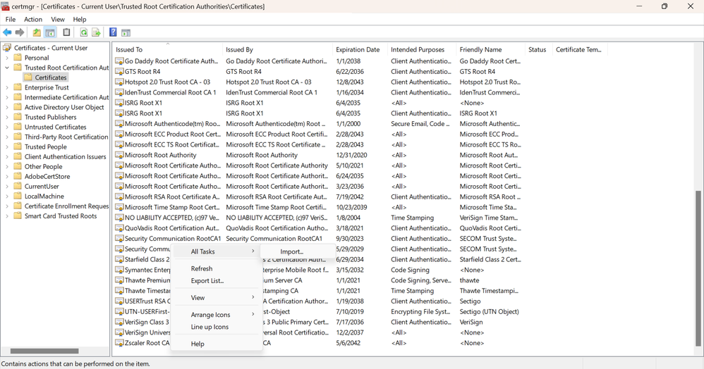Click the Back arrow in the toolbar
This screenshot has height=369, width=704.
(7, 32)
